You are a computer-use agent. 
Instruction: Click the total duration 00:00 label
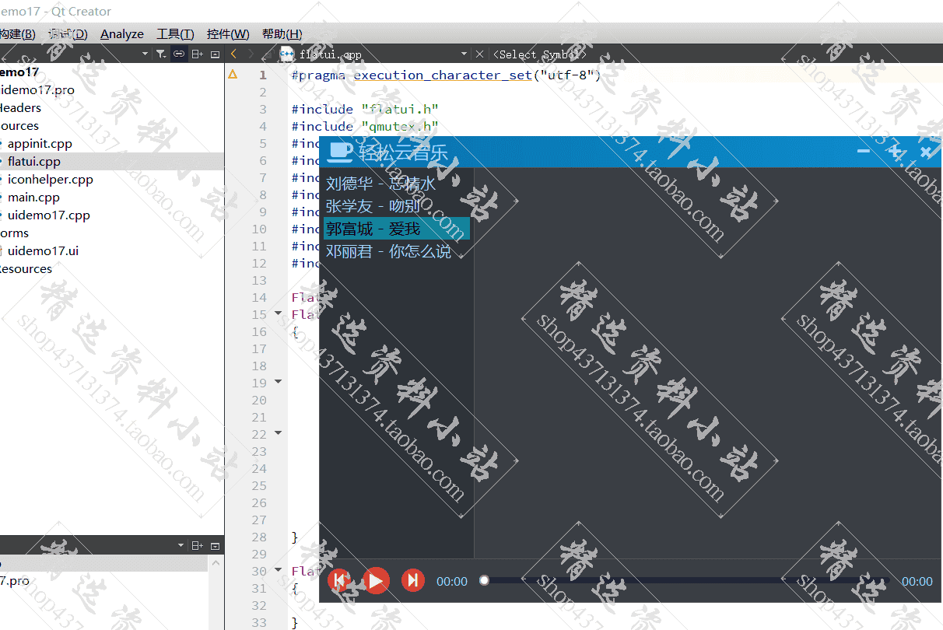click(917, 581)
